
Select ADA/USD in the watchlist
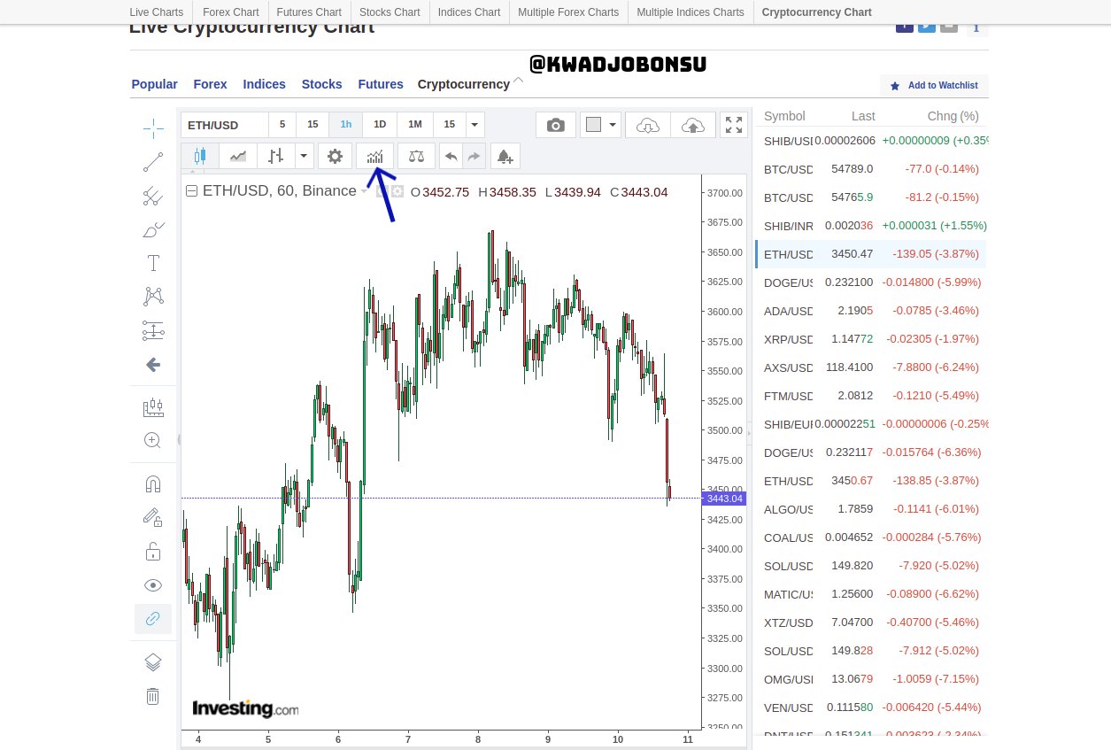[x=870, y=311]
